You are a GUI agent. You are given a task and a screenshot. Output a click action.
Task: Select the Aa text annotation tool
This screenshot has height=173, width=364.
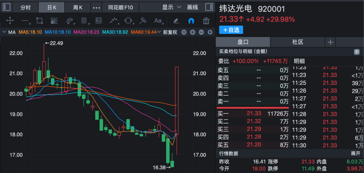click(x=158, y=21)
